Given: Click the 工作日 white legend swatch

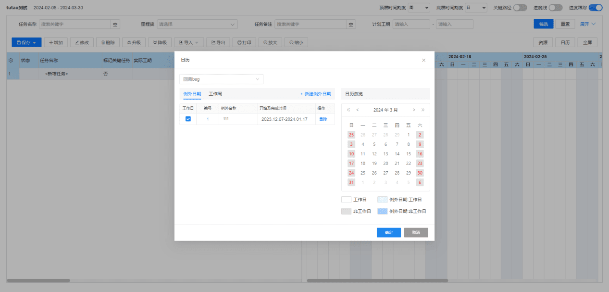Looking at the screenshot, I should pos(347,199).
